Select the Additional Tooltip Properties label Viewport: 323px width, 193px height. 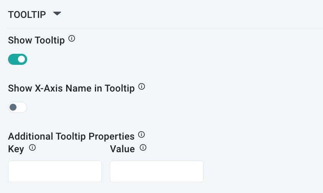(x=71, y=136)
